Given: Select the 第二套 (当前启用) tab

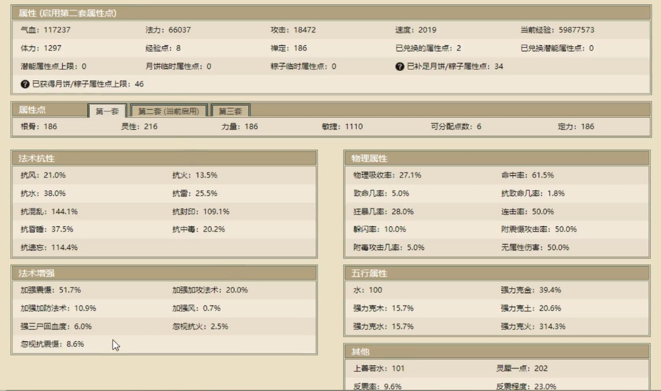Looking at the screenshot, I should pyautogui.click(x=169, y=111).
